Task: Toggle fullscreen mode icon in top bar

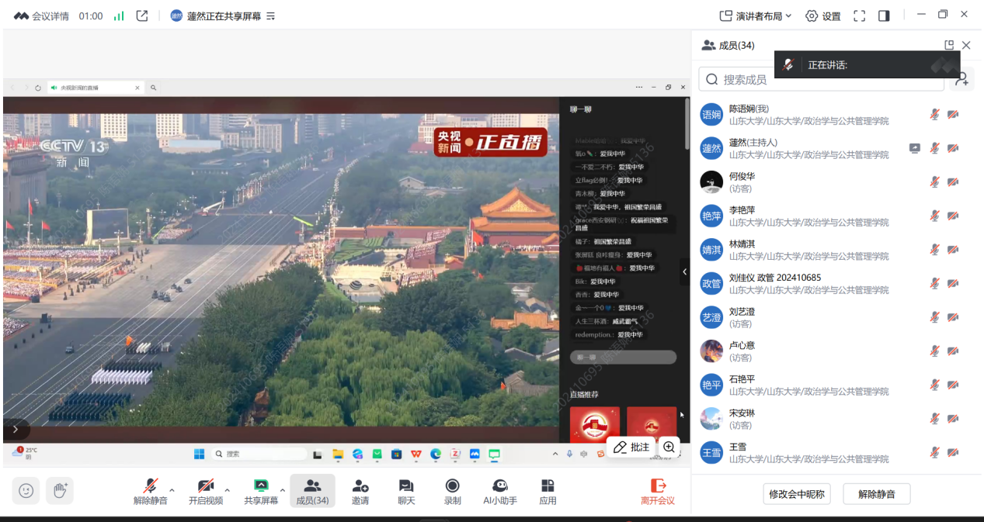Action: 859,16
